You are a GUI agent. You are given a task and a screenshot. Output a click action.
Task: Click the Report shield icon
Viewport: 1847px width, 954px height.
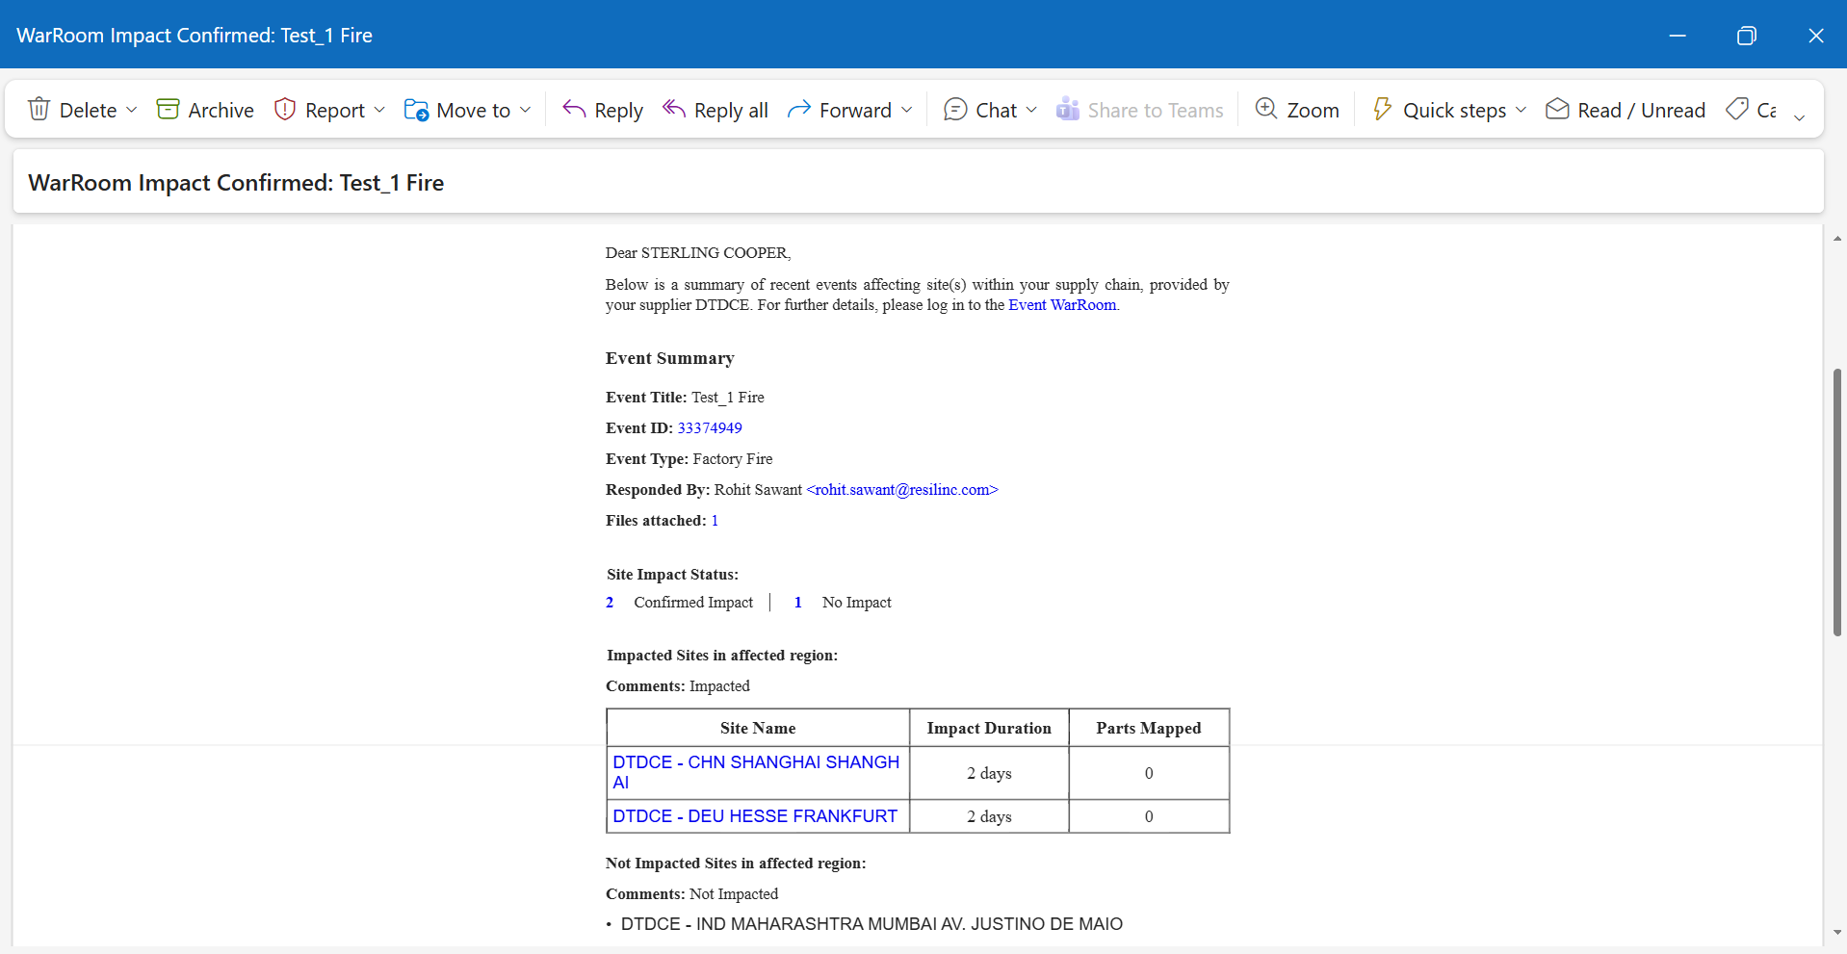point(284,110)
